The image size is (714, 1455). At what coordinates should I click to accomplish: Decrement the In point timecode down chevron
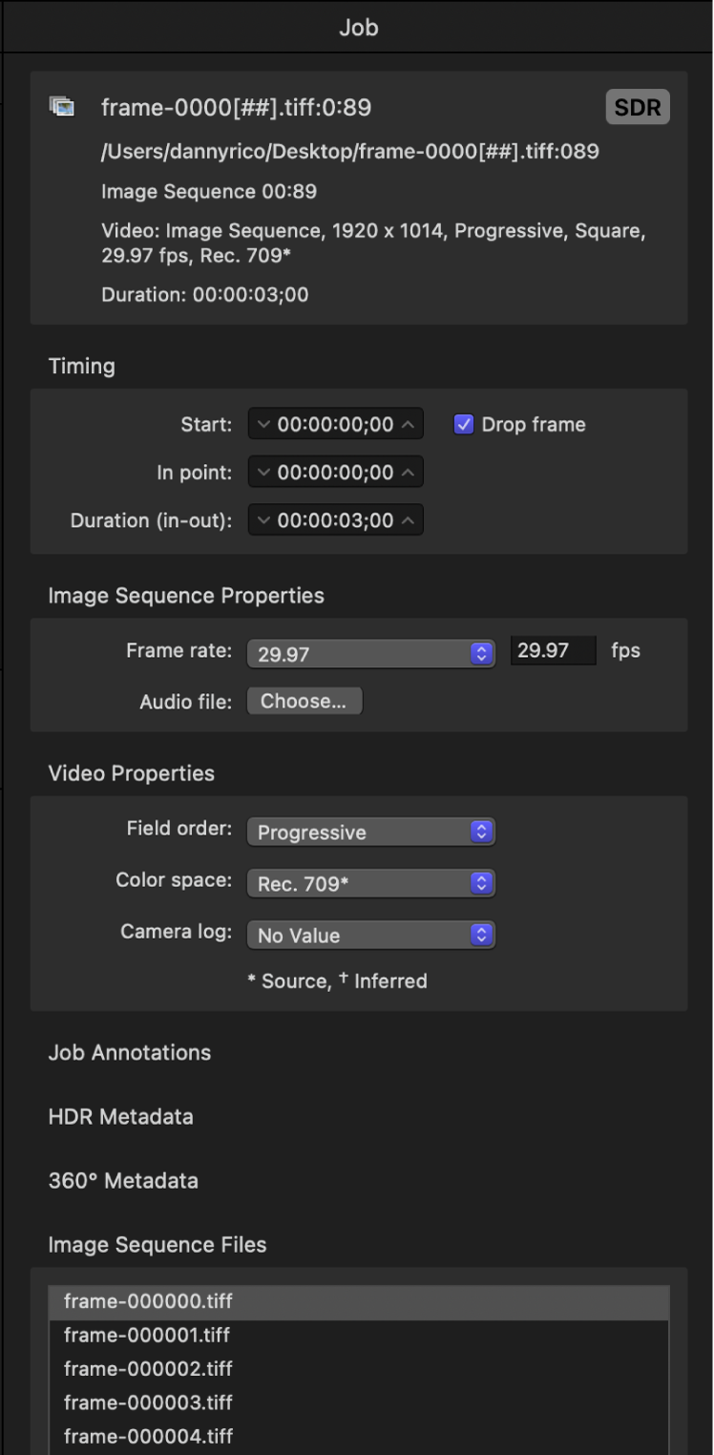tap(263, 472)
